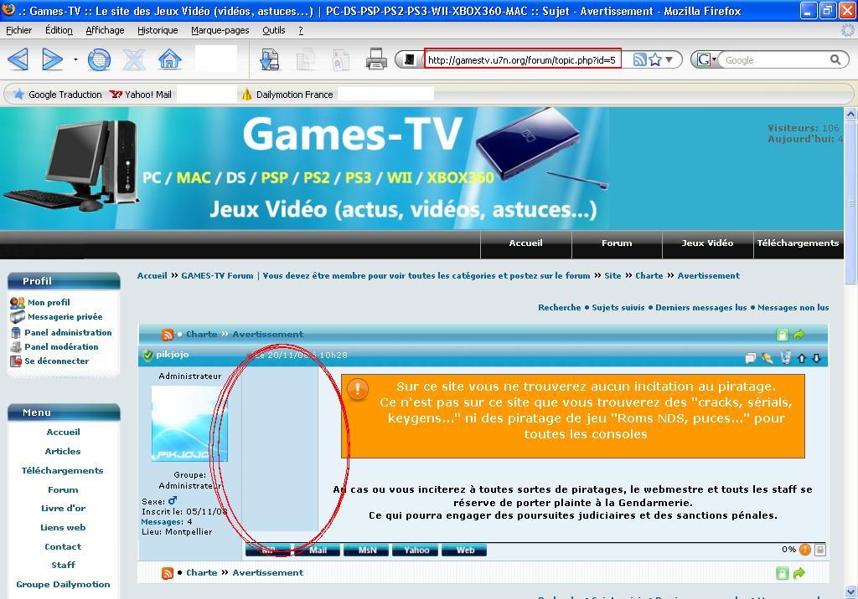Click inside the Google search box
The width and height of the screenshot is (858, 599).
pyautogui.click(x=774, y=60)
